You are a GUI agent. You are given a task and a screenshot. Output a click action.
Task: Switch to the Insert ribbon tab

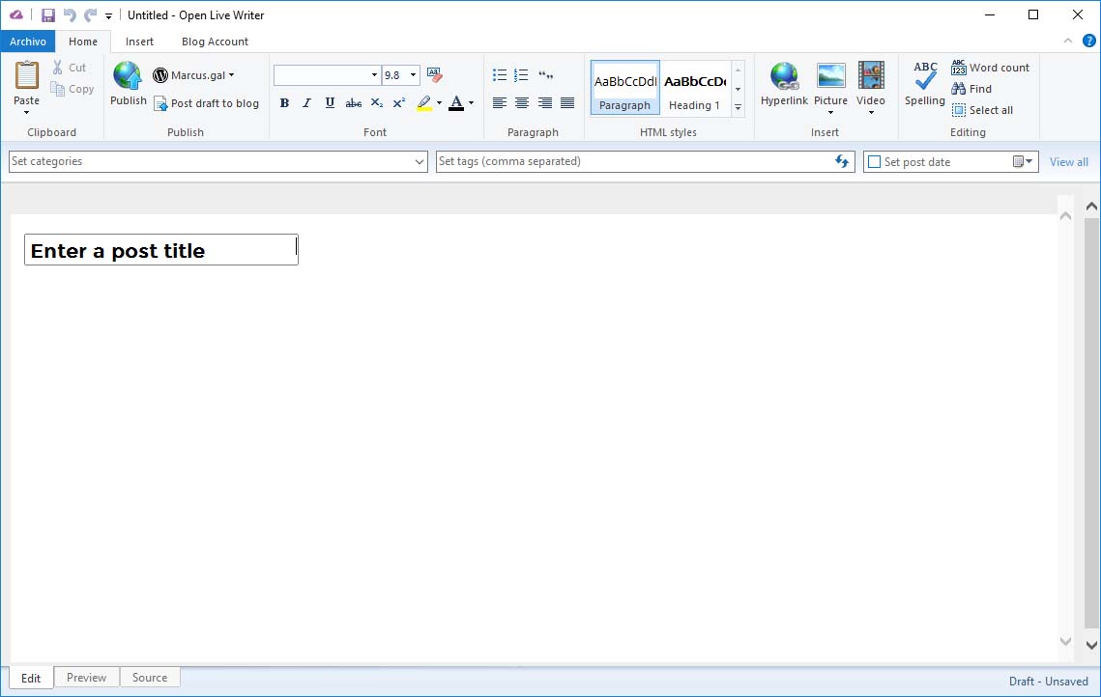(139, 42)
